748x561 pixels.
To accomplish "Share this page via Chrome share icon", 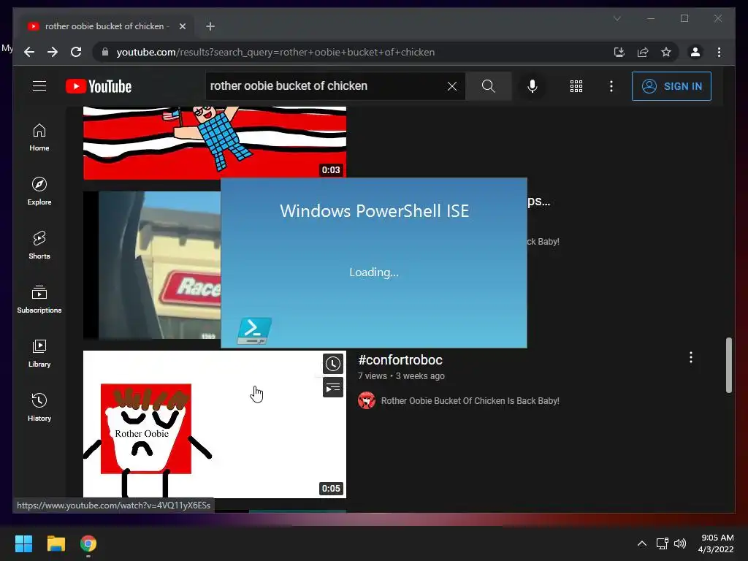I will point(643,52).
